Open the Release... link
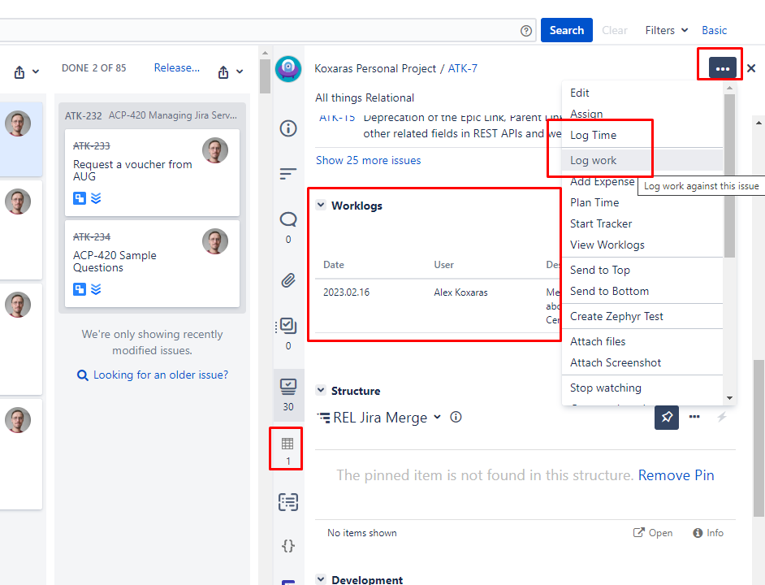765x585 pixels. (176, 68)
